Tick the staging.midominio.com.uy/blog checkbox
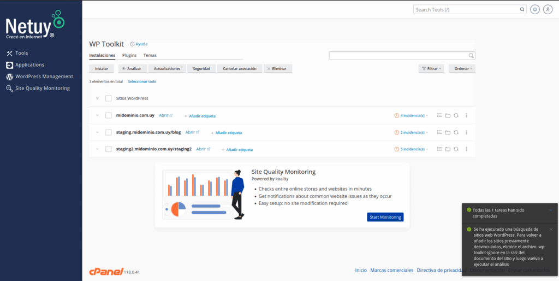This screenshot has width=559, height=281. pyautogui.click(x=109, y=132)
